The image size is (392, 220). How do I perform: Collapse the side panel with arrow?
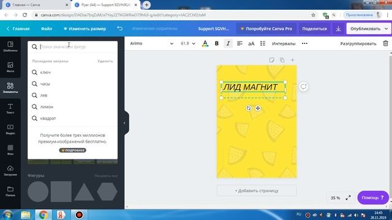coord(124,123)
